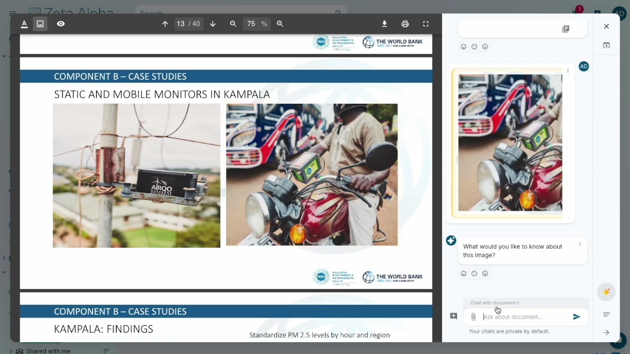
Task: Click 'What would you like to know' message text
Action: [512, 251]
